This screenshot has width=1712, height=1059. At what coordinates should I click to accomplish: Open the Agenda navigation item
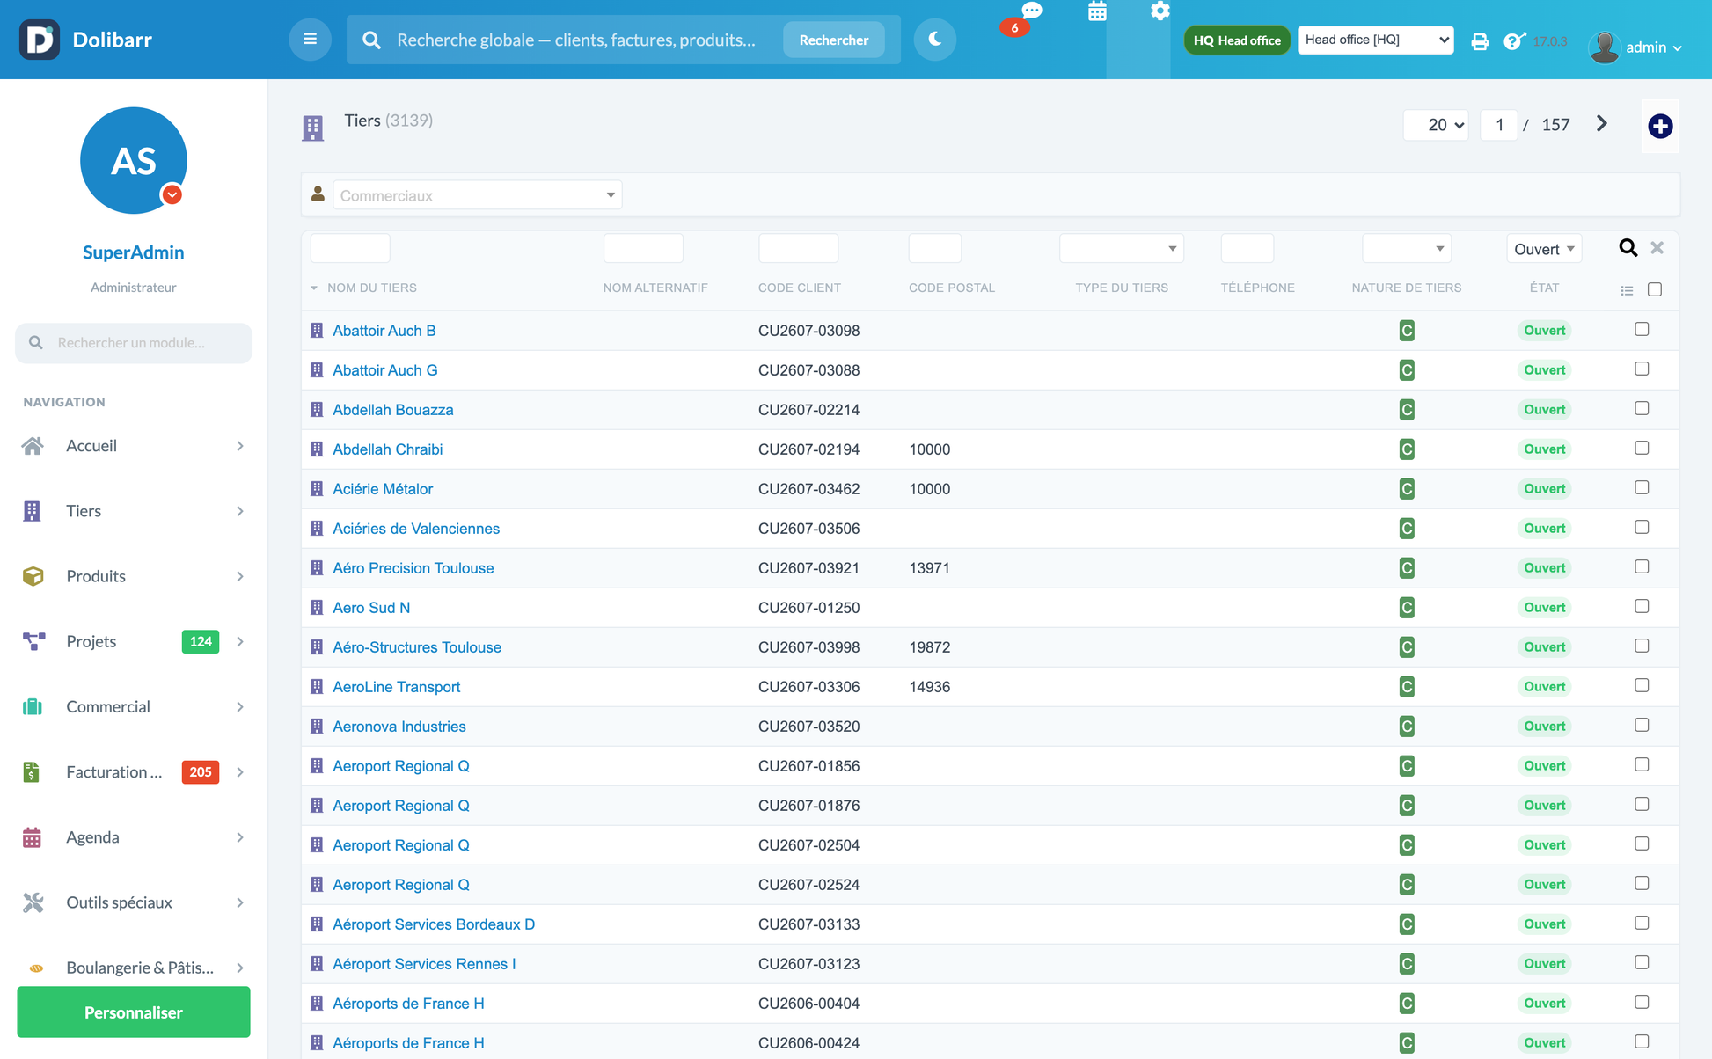[x=134, y=837]
